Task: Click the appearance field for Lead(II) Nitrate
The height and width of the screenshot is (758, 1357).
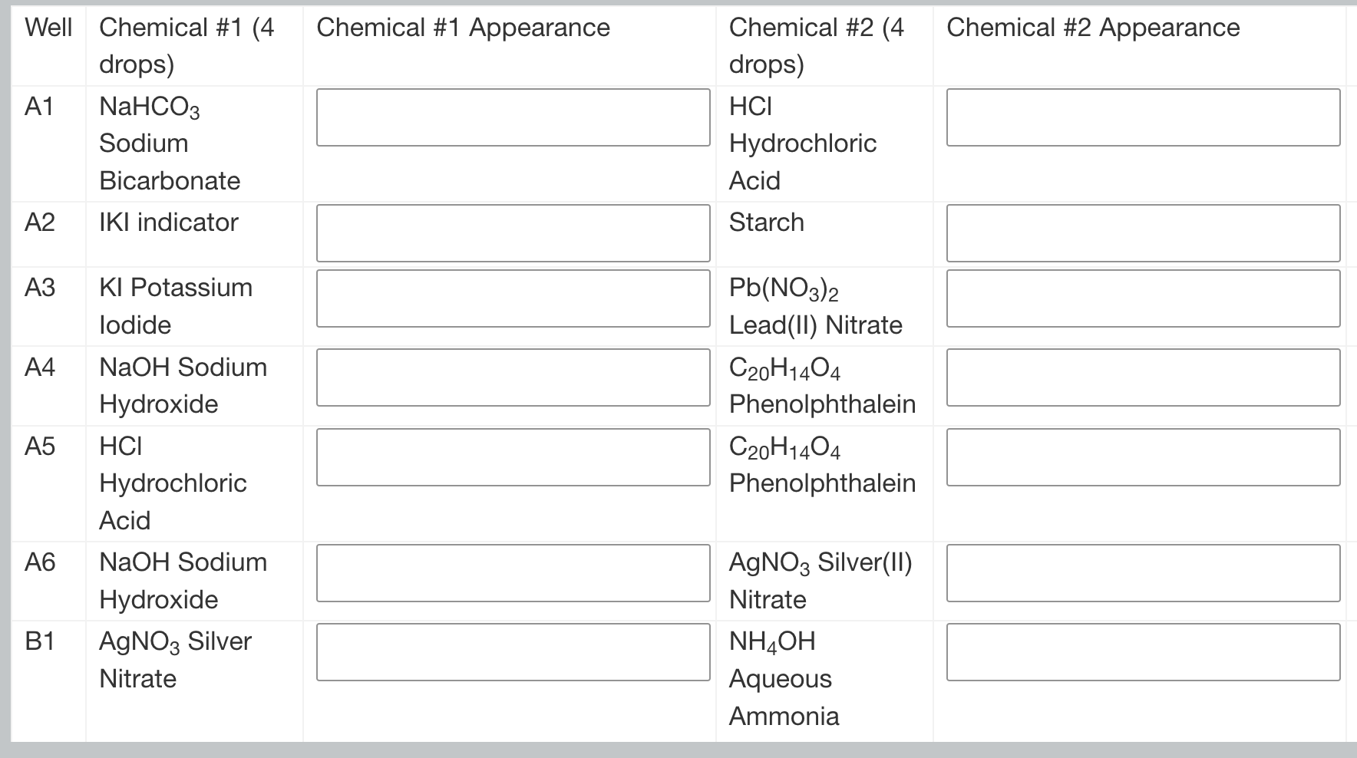Action: [1143, 298]
